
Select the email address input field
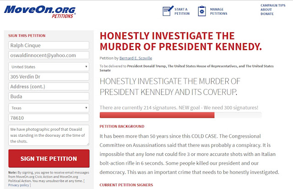[49, 55]
